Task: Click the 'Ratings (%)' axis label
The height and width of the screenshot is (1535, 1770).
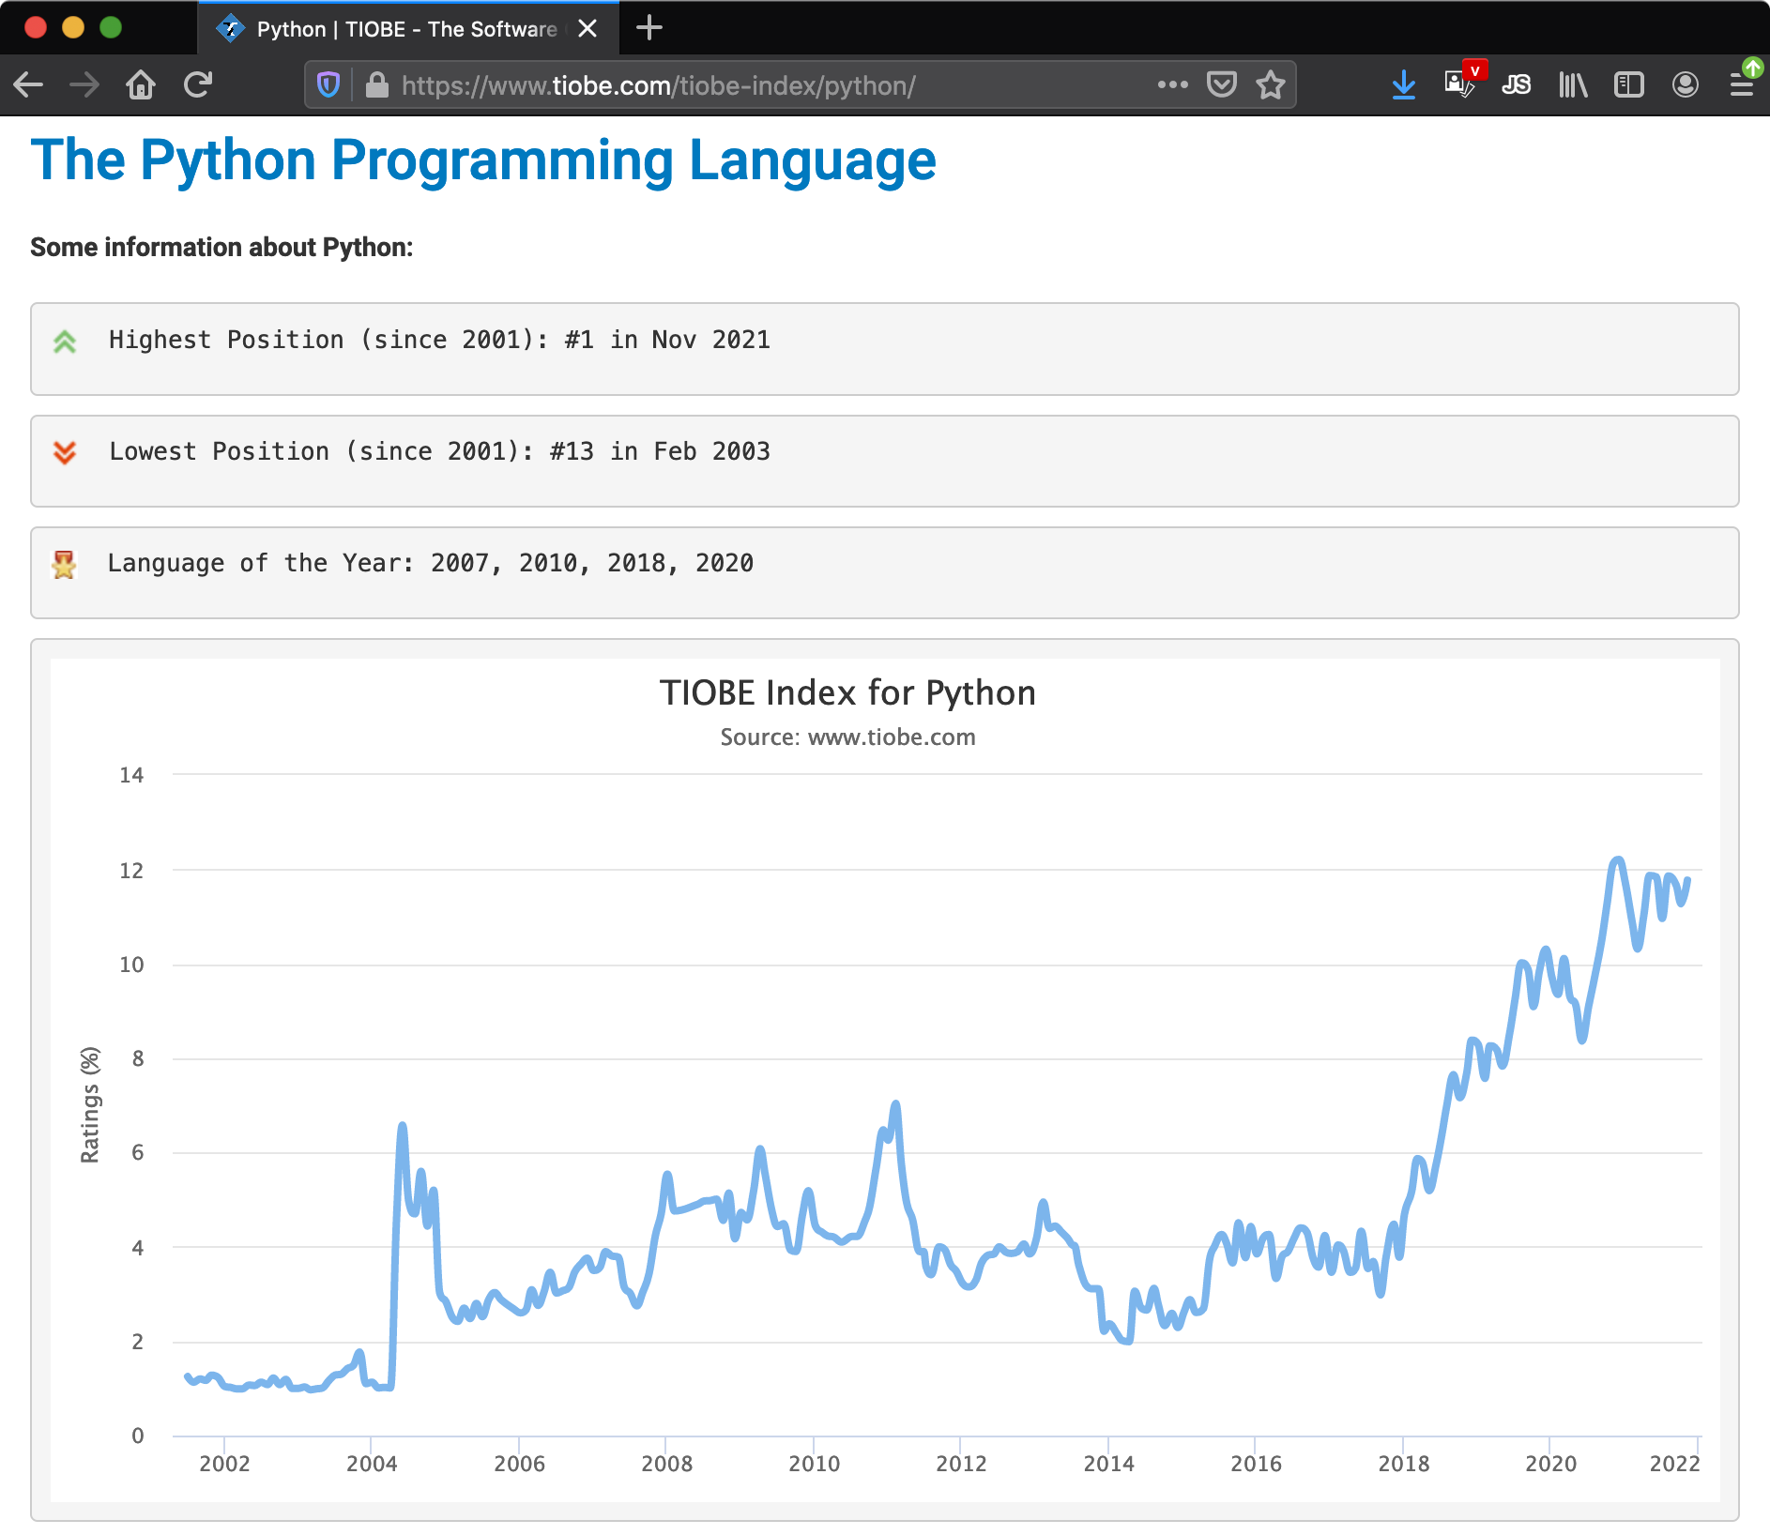Action: tap(90, 1105)
